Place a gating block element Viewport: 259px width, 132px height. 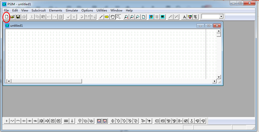coord(66,121)
